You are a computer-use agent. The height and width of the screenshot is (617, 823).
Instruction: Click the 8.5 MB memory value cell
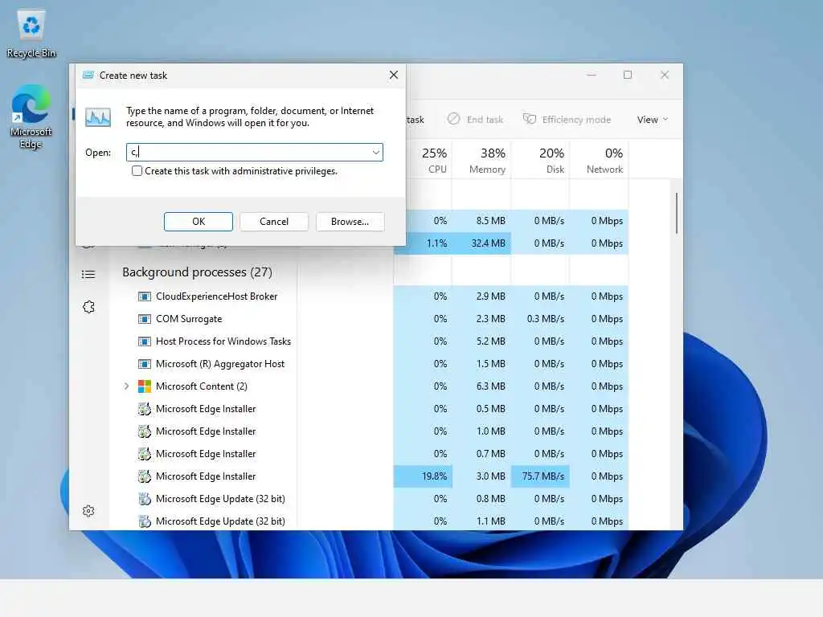(x=482, y=221)
